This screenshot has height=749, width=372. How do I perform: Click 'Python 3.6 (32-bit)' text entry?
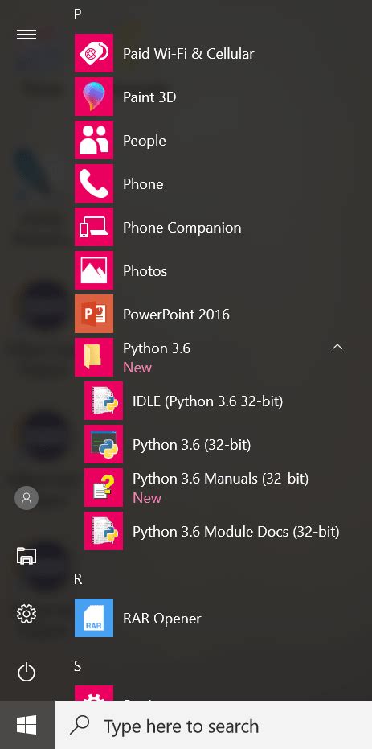click(192, 445)
